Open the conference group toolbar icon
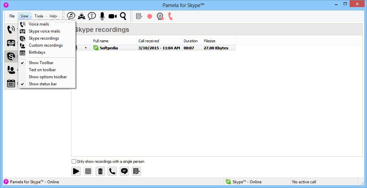This screenshot has height=188, width=367. 82,16
